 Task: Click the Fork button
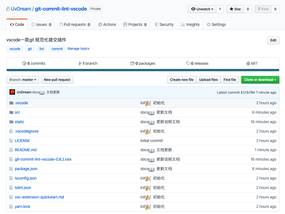[263, 9]
